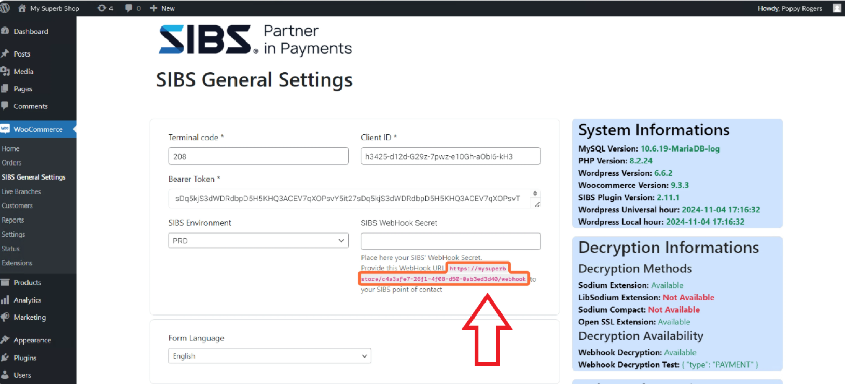Click the WordPress logo icon
This screenshot has width=845, height=384.
(x=5, y=8)
